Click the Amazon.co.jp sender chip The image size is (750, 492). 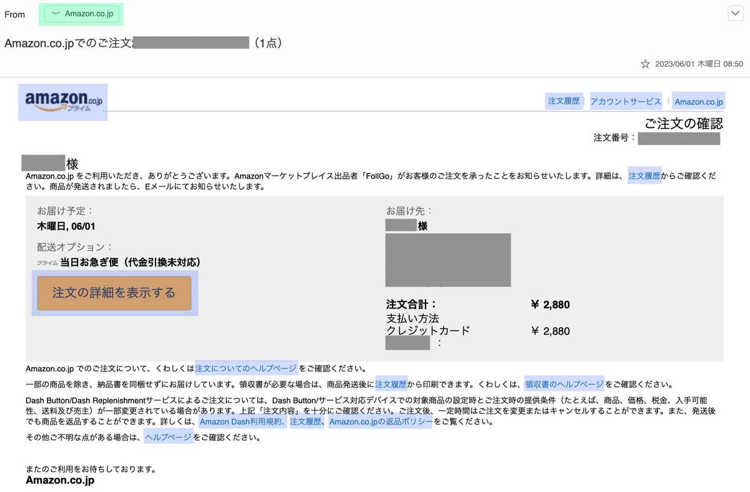(81, 14)
